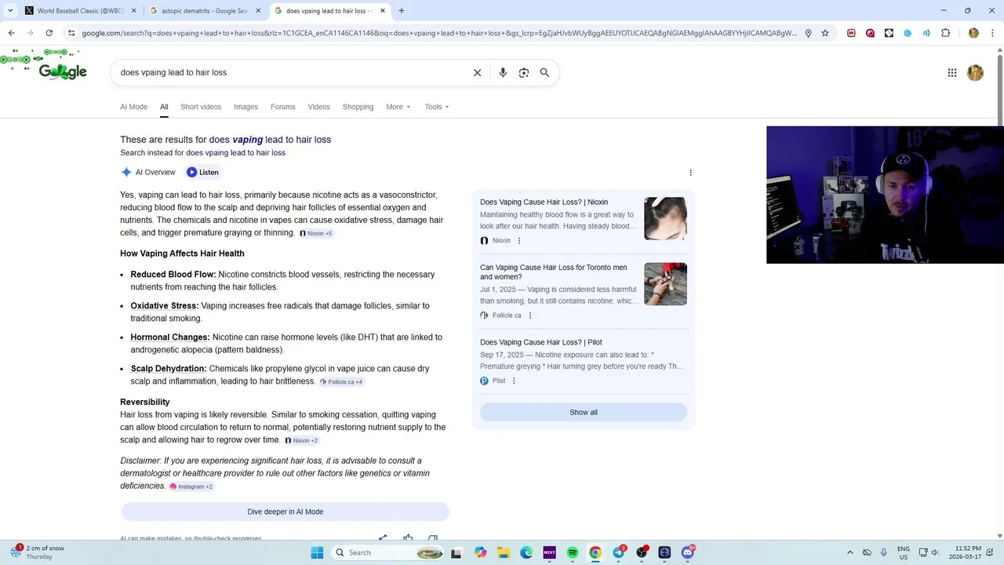Screen dimensions: 1004x565
Task: Open the Chrome three-dot menu
Action: [x=993, y=33]
